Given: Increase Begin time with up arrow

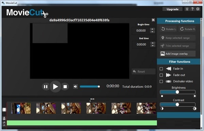Looking at the screenshot, I should click(152, 29).
